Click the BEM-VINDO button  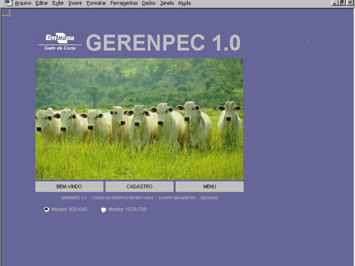(x=69, y=187)
